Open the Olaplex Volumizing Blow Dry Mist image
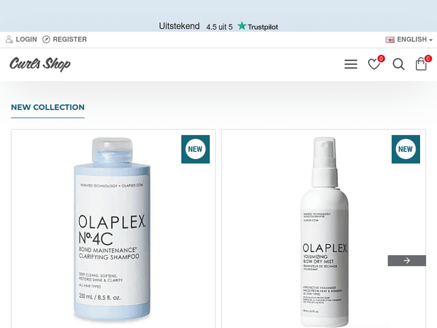The height and width of the screenshot is (328, 437). [x=325, y=232]
